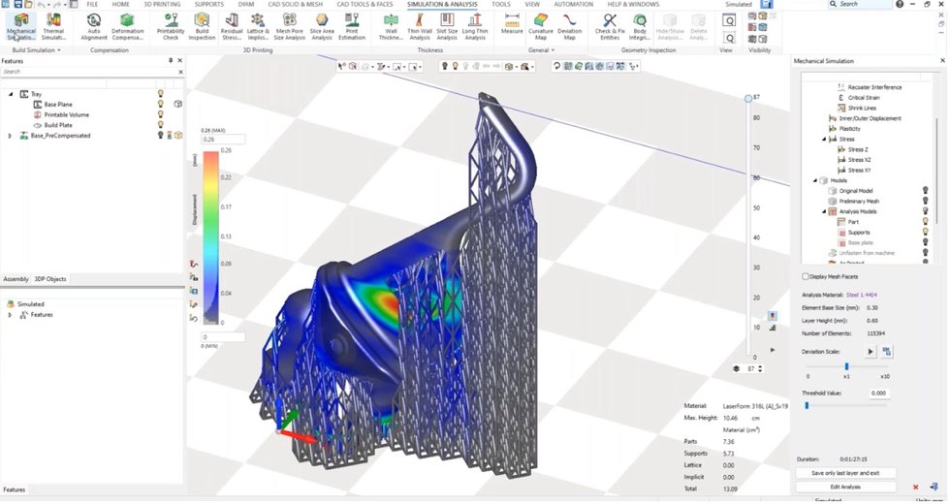This screenshot has width=950, height=504.
Task: Toggle visibility of Supports analysis model
Action: (x=928, y=232)
